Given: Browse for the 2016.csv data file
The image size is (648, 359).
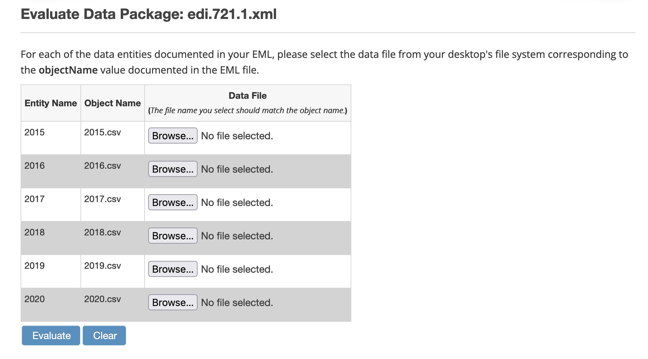Looking at the screenshot, I should click(173, 169).
